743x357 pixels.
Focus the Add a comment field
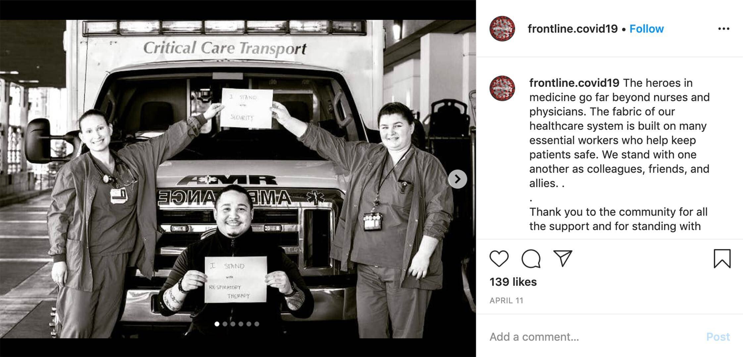[593, 337]
